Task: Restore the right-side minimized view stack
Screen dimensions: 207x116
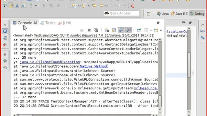Action: coord(202,25)
